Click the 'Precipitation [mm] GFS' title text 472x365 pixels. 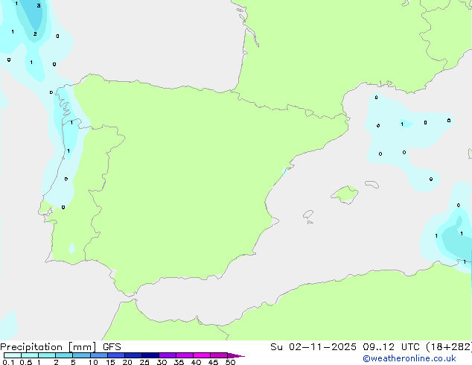click(x=60, y=347)
